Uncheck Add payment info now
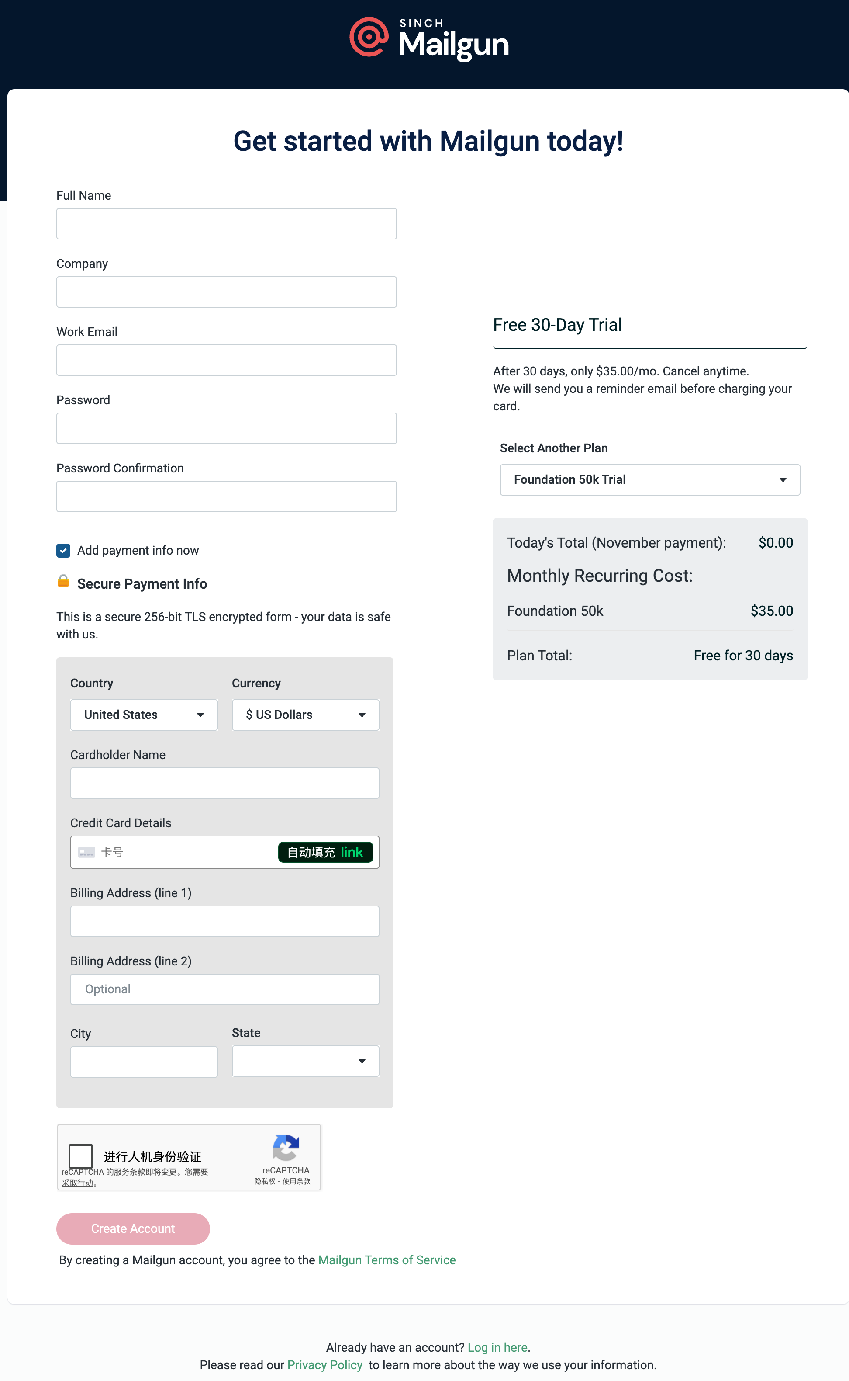Viewport: 849px width, 1381px height. tap(63, 551)
